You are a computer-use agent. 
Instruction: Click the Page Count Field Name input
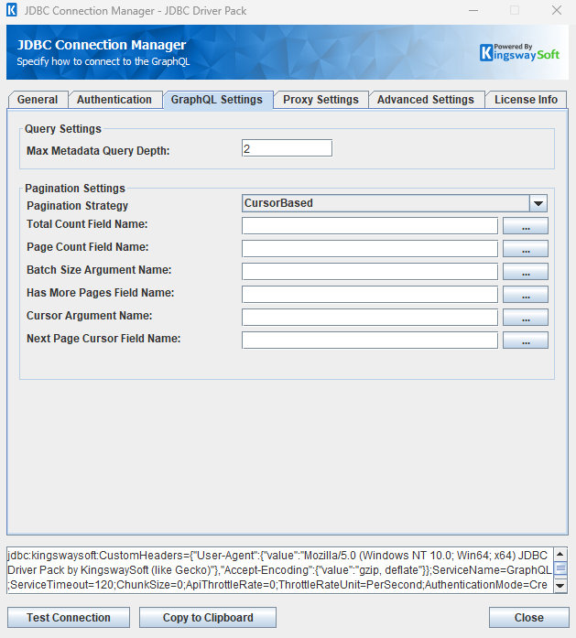click(x=370, y=249)
